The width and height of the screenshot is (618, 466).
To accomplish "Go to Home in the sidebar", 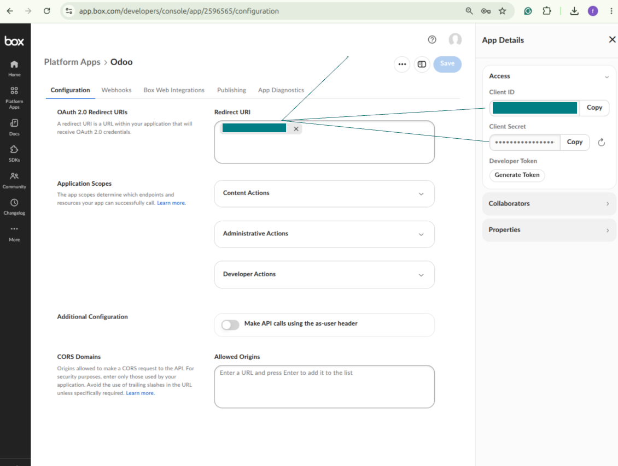I will 14,68.
